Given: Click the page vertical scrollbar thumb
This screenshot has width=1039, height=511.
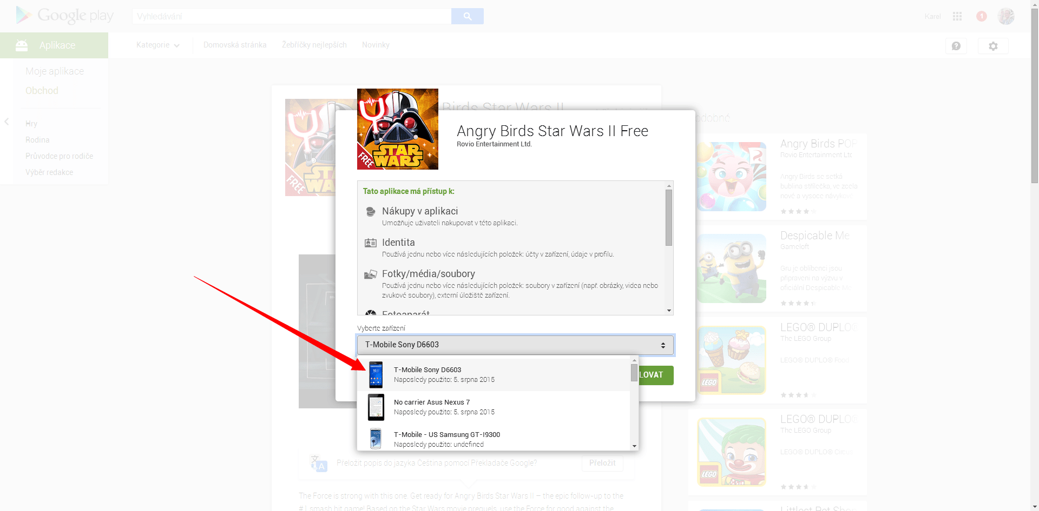Looking at the screenshot, I should pos(1035,97).
